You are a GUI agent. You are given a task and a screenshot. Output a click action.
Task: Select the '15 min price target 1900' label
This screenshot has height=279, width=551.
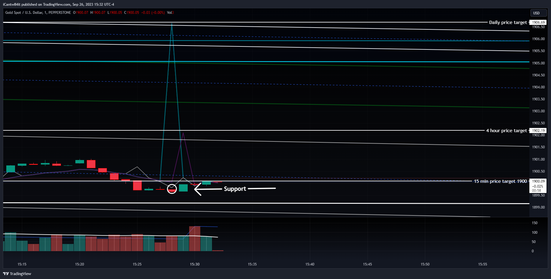click(500, 181)
